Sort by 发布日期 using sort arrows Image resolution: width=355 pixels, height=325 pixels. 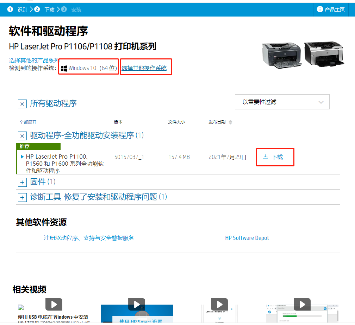pos(230,122)
